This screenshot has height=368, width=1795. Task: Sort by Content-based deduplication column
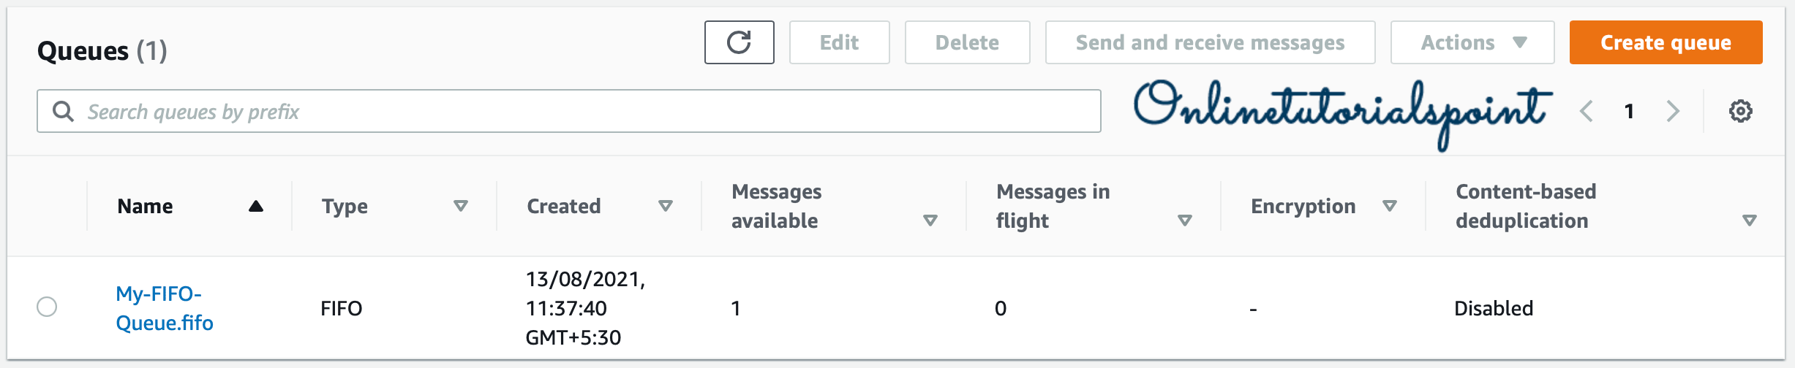click(1749, 221)
